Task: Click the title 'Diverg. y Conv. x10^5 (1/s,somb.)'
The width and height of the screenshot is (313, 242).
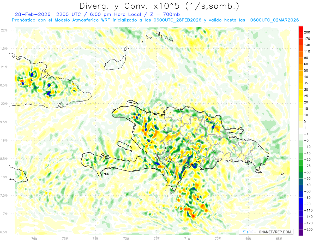Action: [159, 6]
